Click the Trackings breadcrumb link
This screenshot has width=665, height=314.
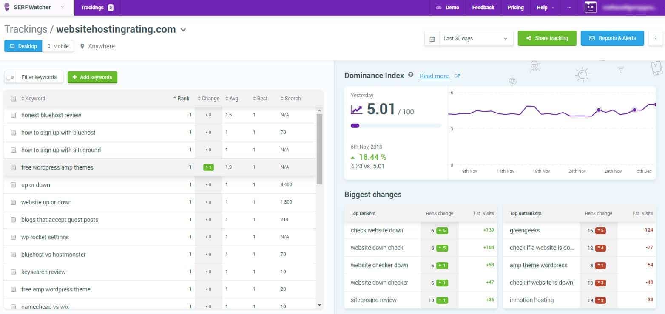[x=26, y=29]
